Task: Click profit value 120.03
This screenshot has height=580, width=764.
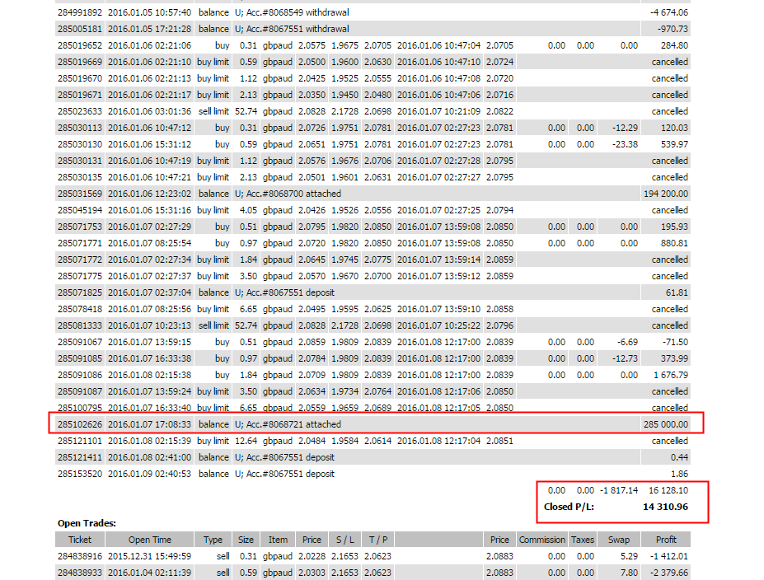Action: (674, 128)
